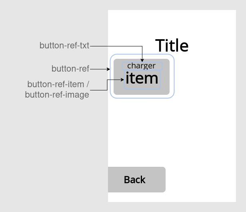Viewport: 246px width, 212px height.
Task: Click the large "item" text
Action: point(142,78)
